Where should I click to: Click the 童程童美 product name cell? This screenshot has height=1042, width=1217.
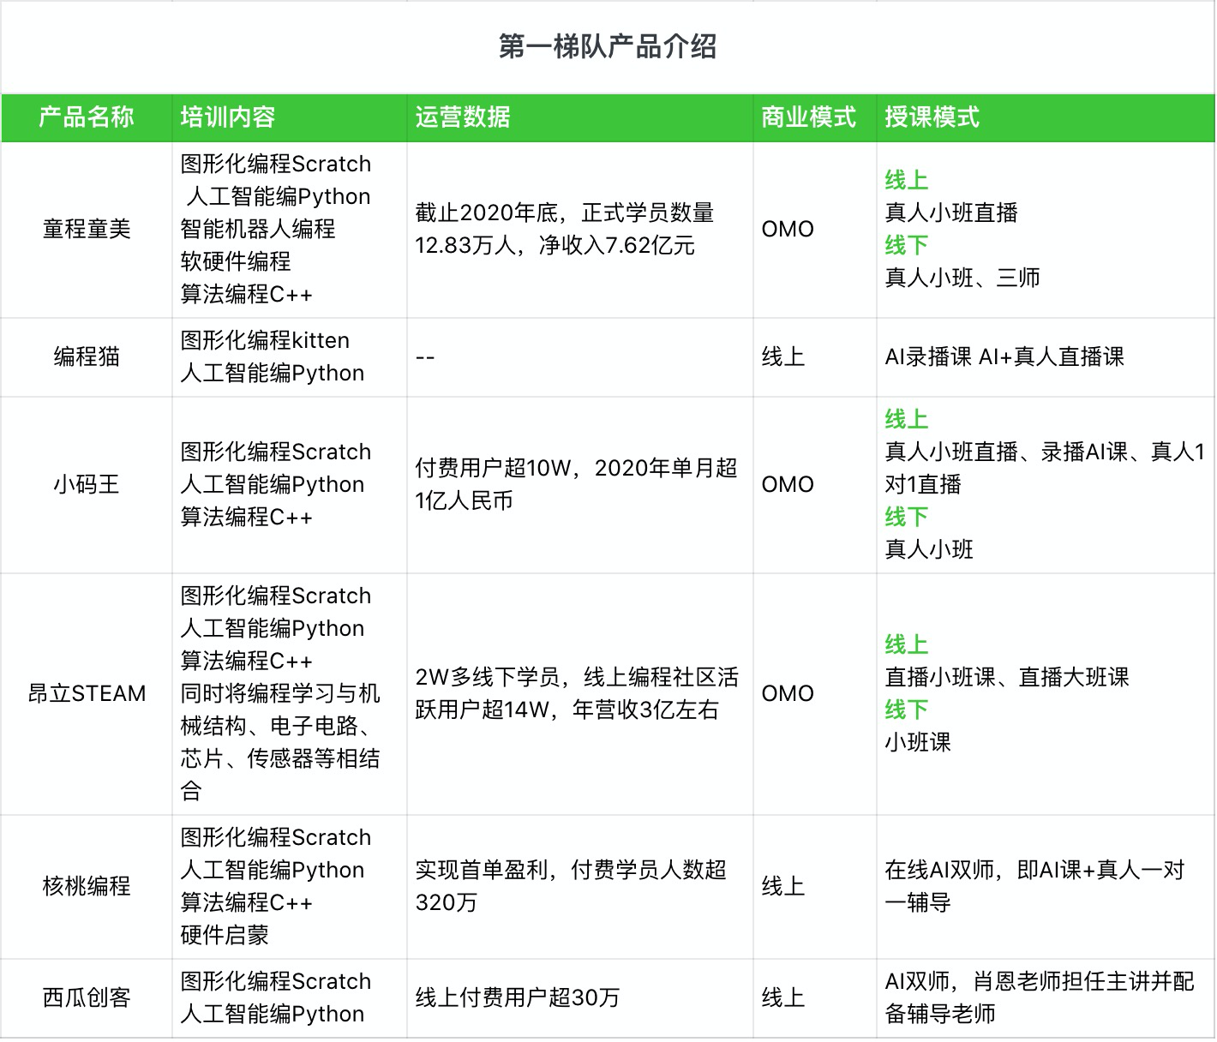pyautogui.click(x=85, y=229)
